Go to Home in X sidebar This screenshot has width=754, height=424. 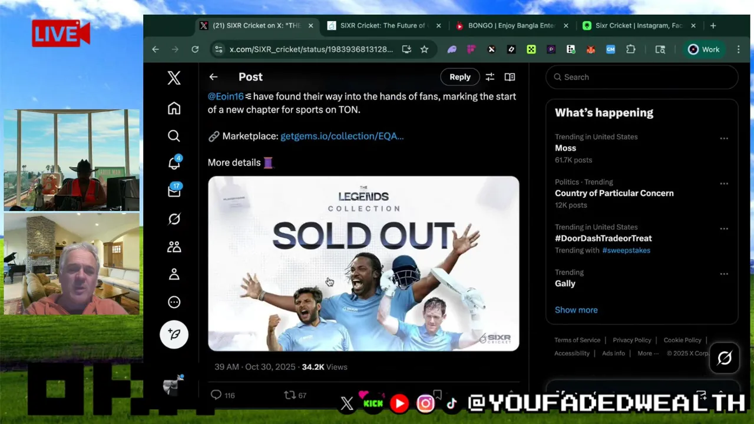(x=174, y=108)
